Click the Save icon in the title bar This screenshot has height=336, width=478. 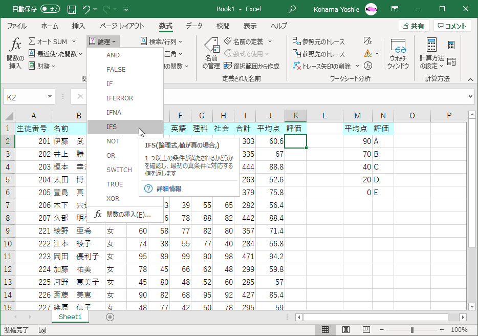click(72, 9)
